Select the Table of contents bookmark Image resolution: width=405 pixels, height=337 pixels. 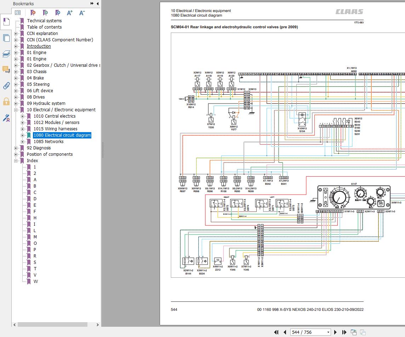point(44,27)
